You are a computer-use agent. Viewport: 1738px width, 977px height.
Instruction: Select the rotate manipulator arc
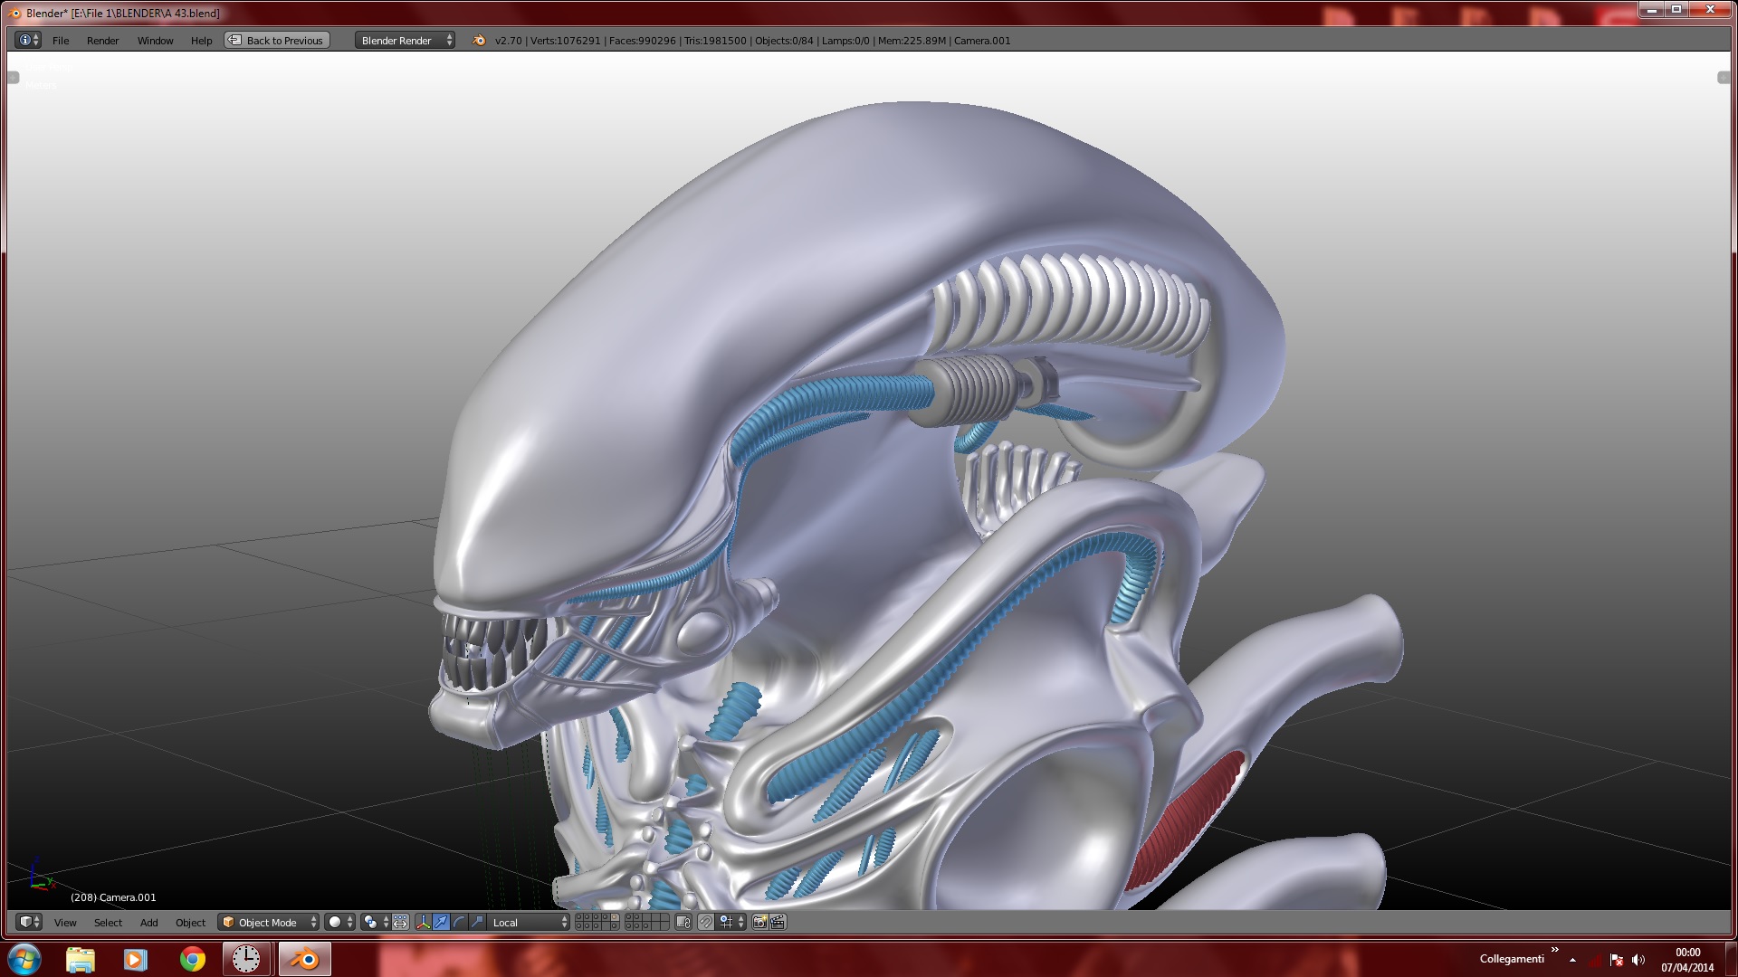[x=459, y=922]
